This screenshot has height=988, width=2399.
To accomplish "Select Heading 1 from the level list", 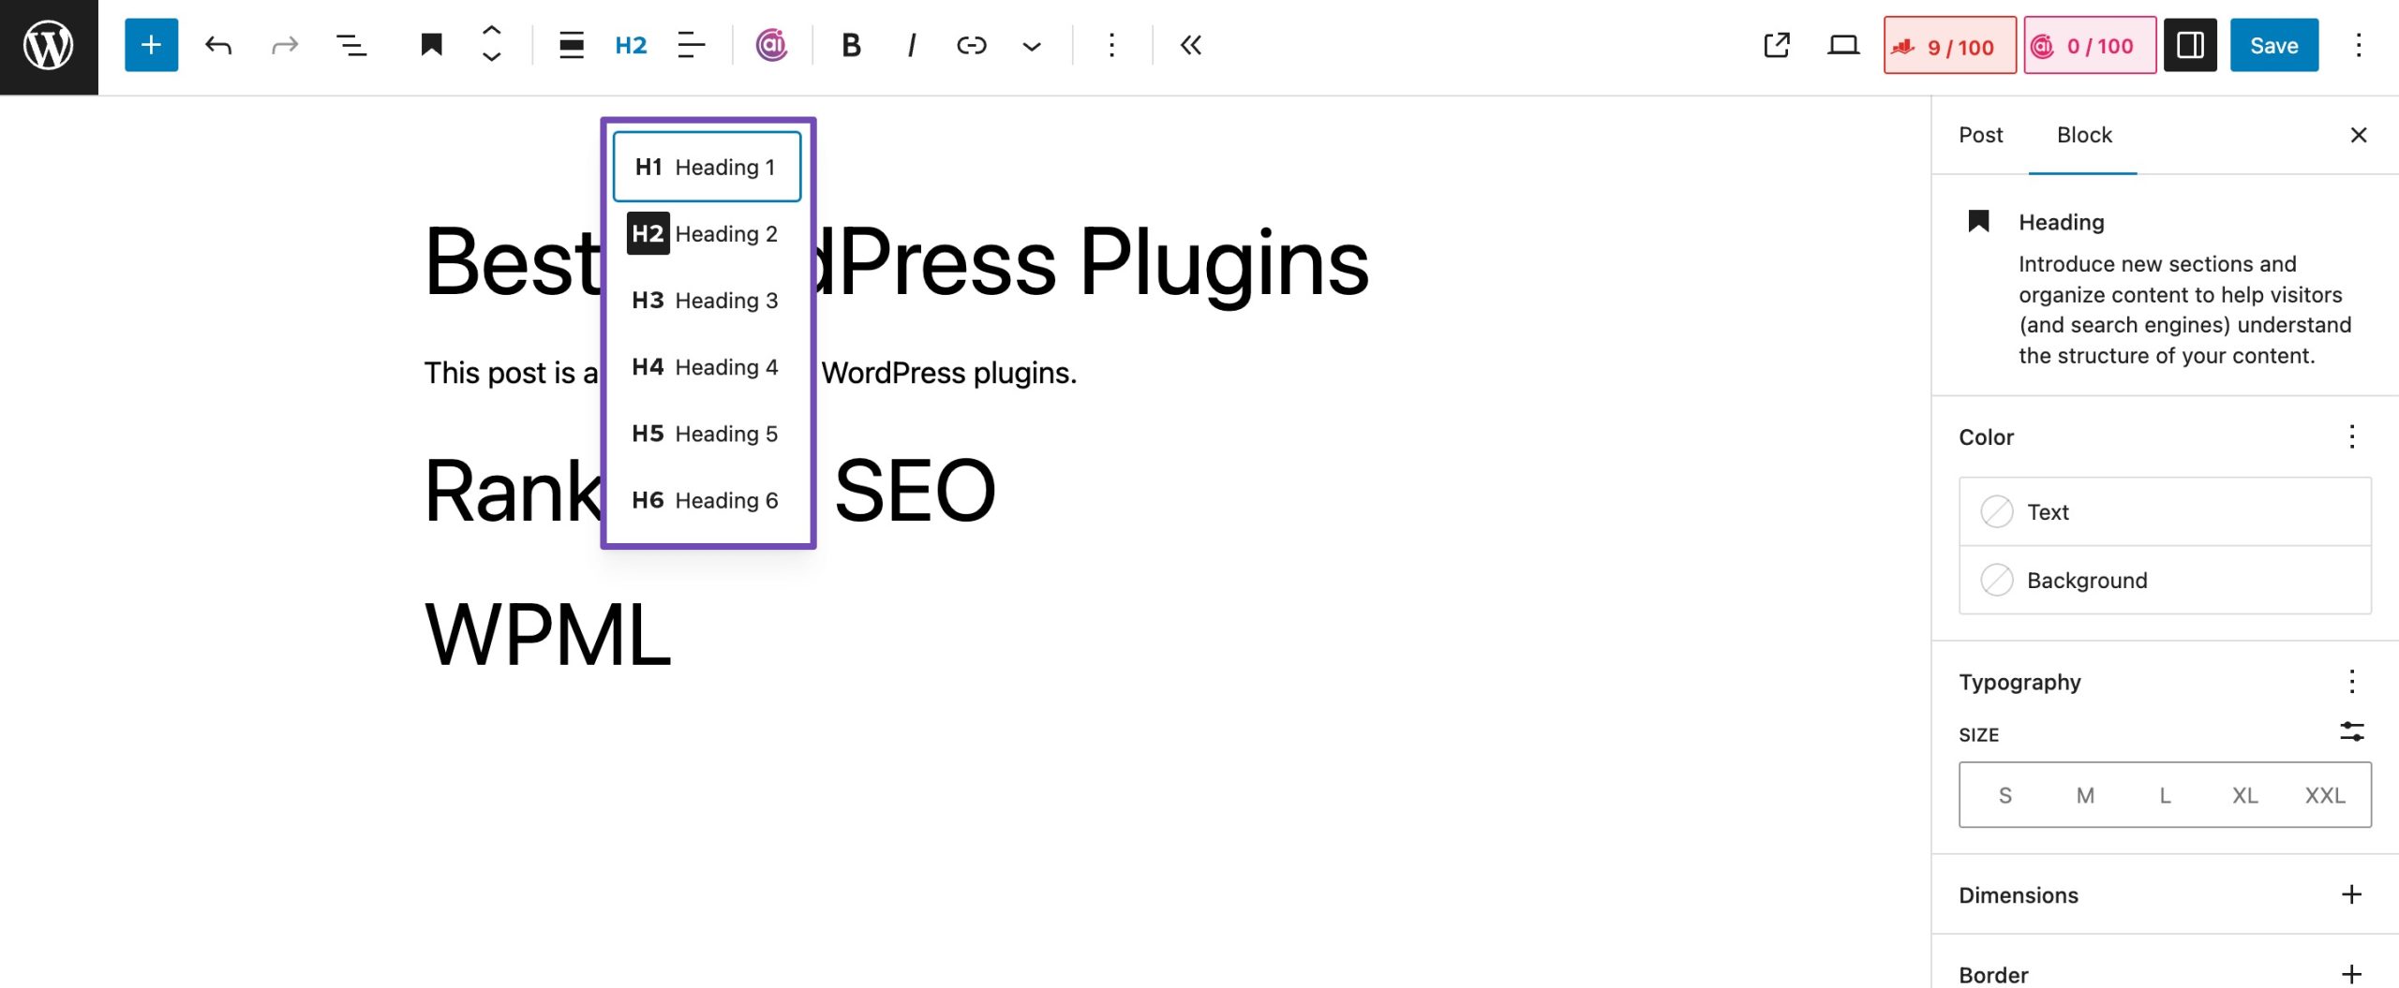I will 708,167.
